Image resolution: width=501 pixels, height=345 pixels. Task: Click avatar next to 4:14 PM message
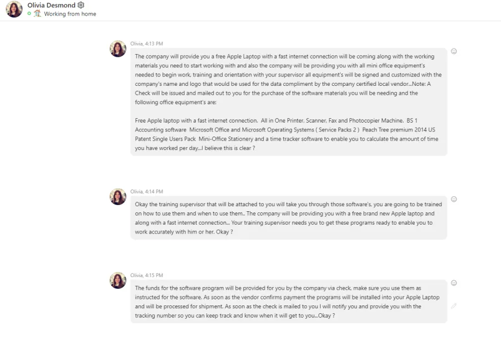[x=118, y=197]
